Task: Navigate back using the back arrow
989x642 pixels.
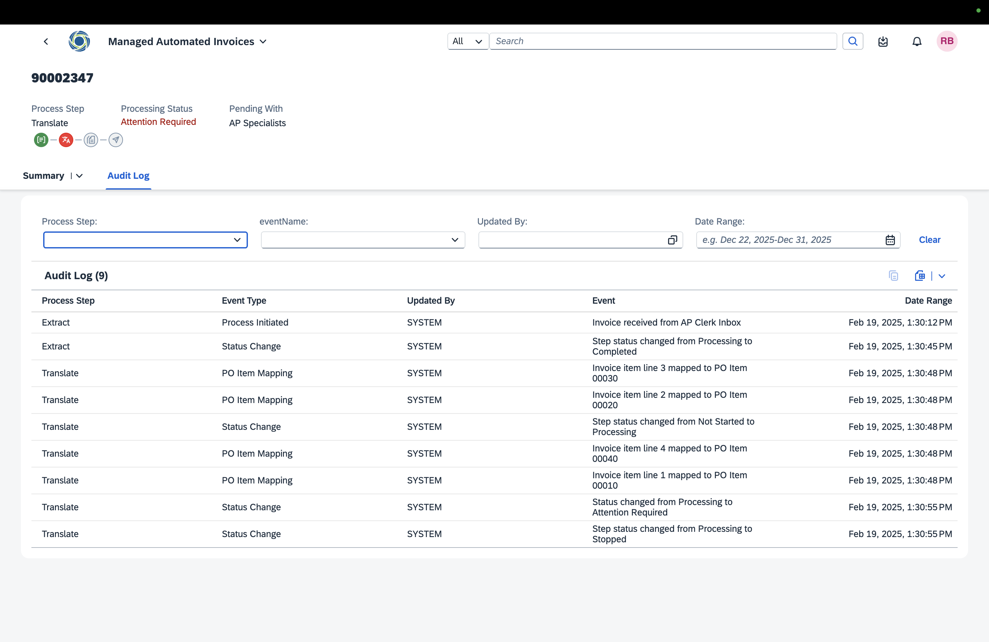Action: [x=46, y=41]
